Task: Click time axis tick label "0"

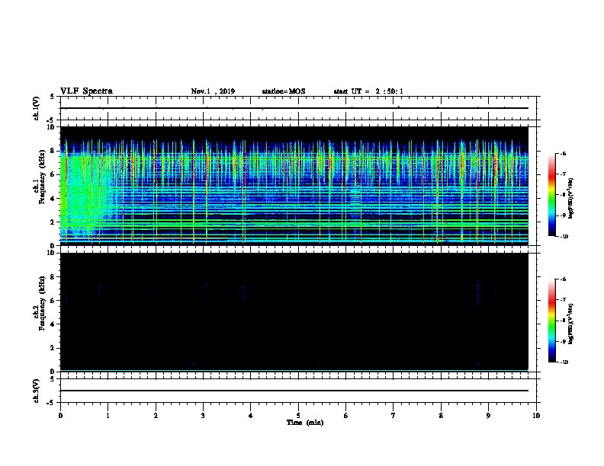Action: pos(60,415)
